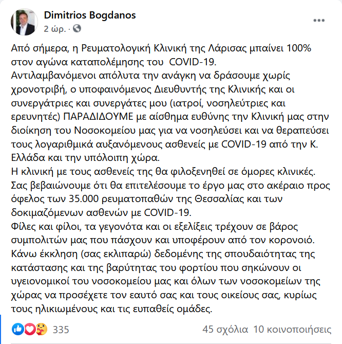Click the red Love heart reaction icon
The width and height of the screenshot is (342, 344).
click(x=29, y=329)
